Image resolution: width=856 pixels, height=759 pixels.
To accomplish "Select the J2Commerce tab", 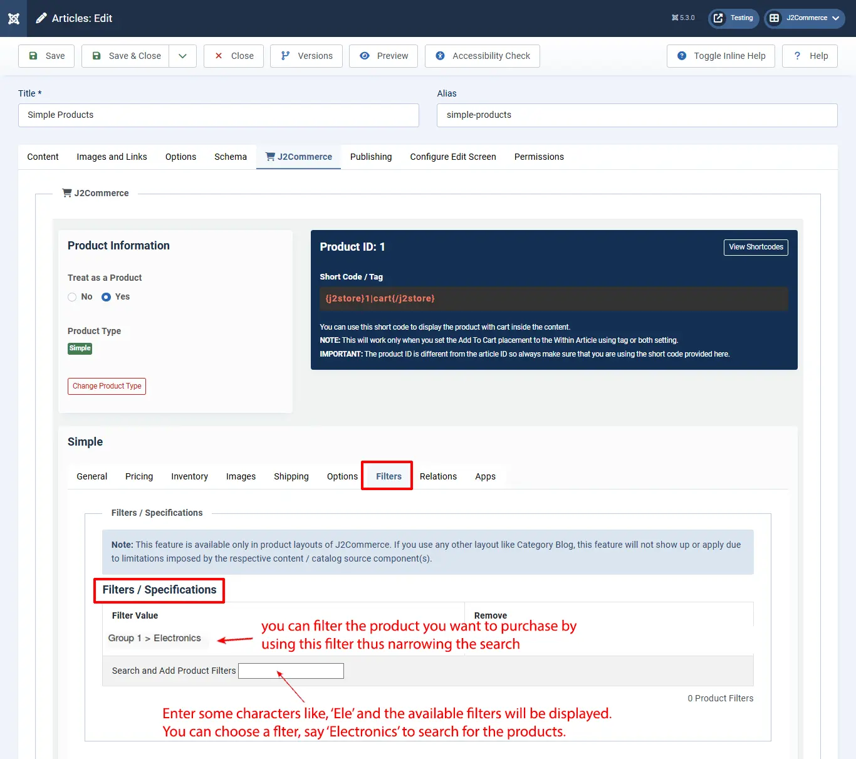I will (x=298, y=157).
